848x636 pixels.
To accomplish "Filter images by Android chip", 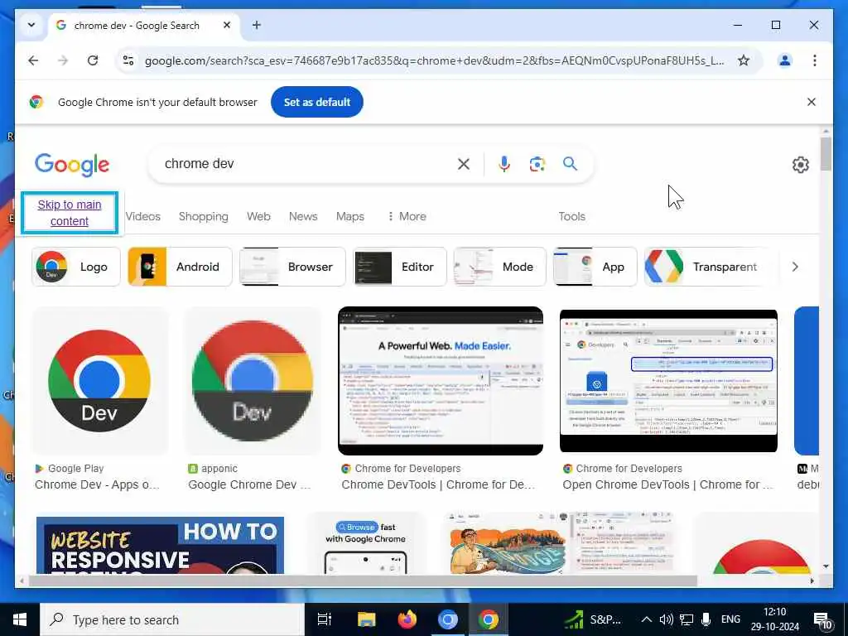I will (180, 267).
